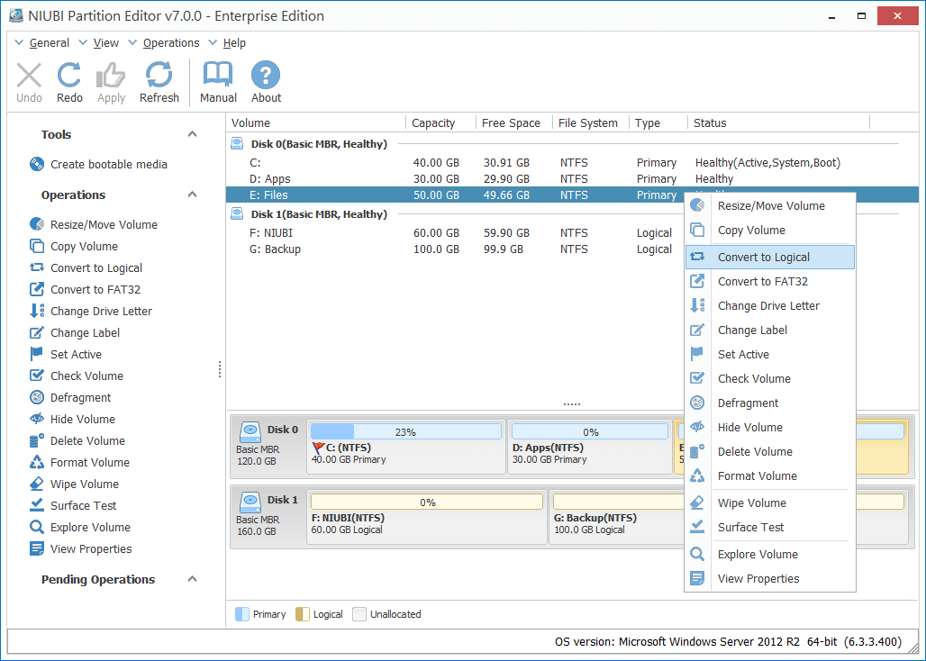Select Convert to FAT32 in context menu
This screenshot has height=661, width=926.
(770, 282)
